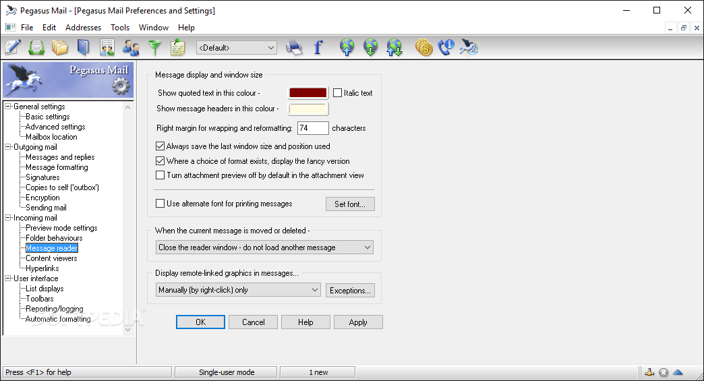This screenshot has height=381, width=704.
Task: Open the <Default> identity dropdown
Action: [237, 48]
